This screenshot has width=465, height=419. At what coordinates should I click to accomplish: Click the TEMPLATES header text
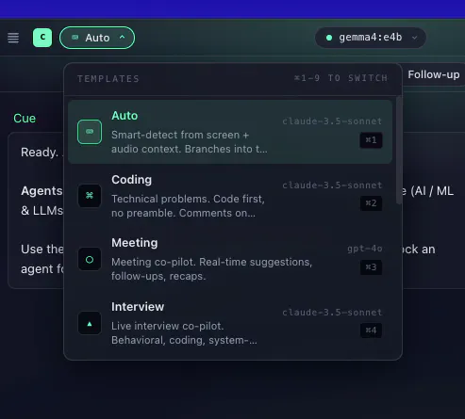click(x=108, y=79)
